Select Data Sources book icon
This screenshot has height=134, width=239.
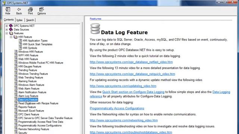pos(11,29)
